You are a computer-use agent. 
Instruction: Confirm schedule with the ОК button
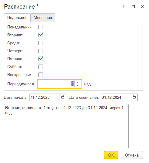(111, 155)
